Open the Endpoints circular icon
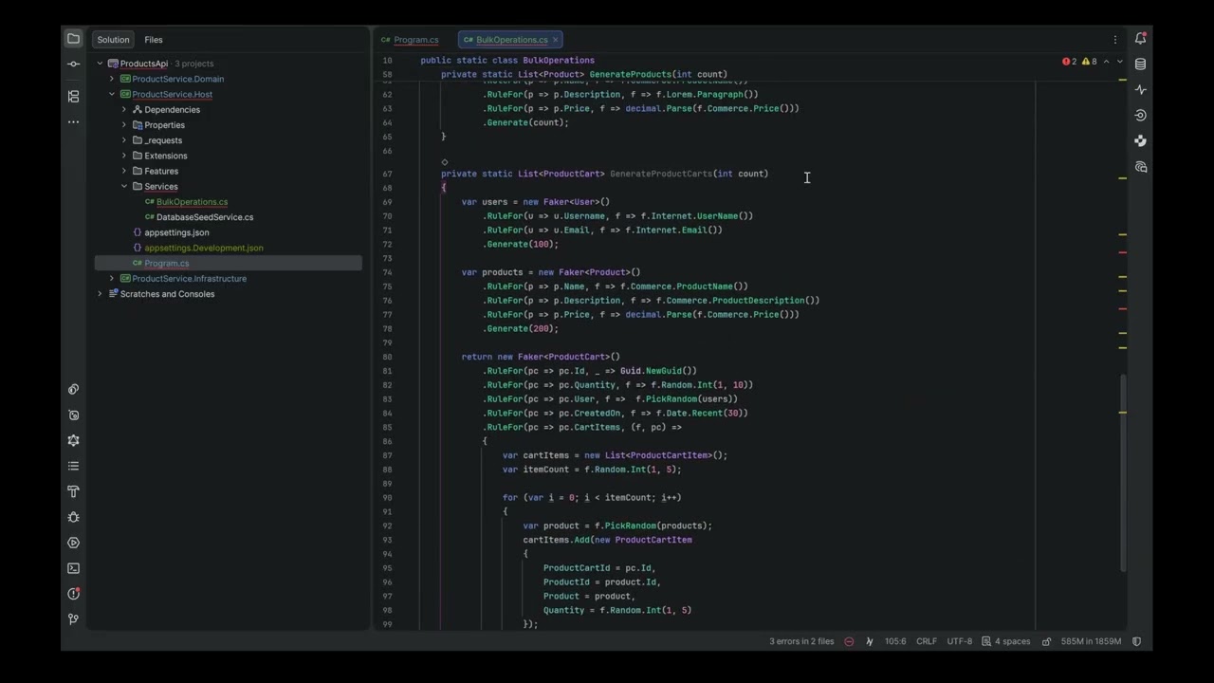 coord(1140,116)
